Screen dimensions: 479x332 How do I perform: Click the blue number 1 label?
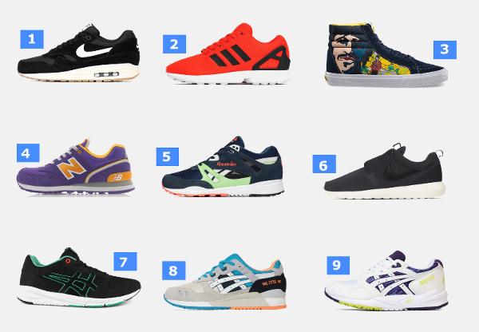click(32, 39)
